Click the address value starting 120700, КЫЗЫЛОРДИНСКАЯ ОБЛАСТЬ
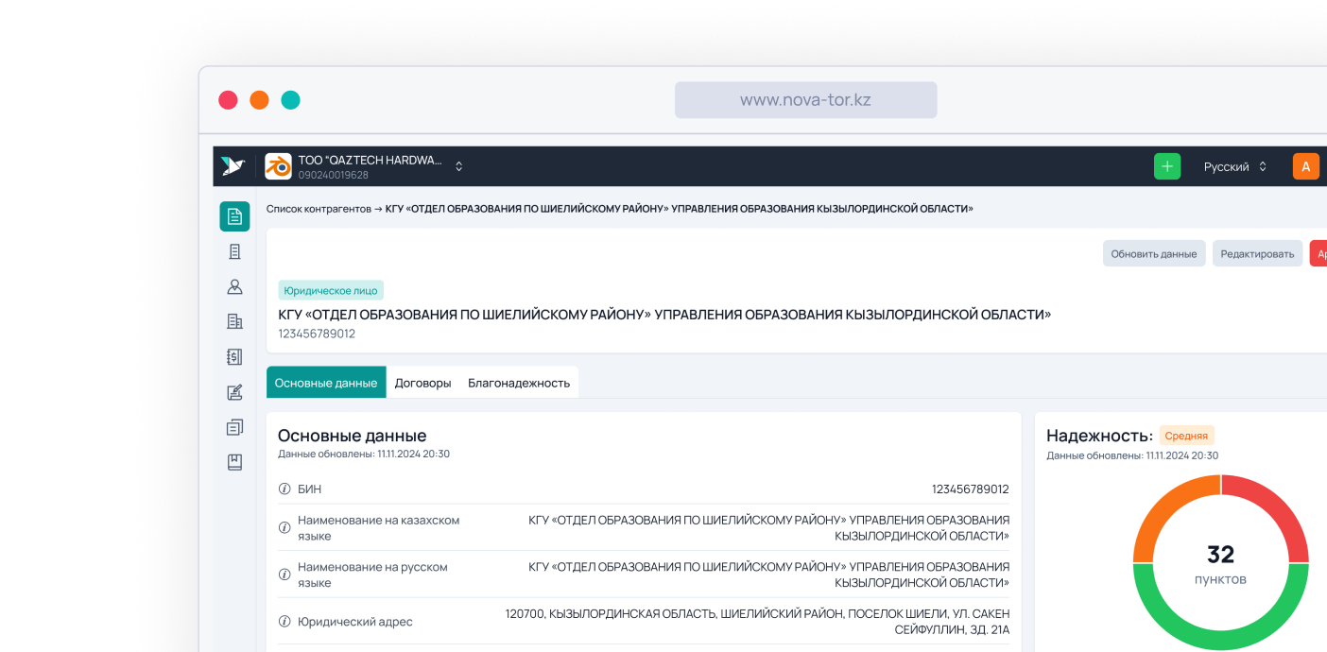 click(757, 622)
